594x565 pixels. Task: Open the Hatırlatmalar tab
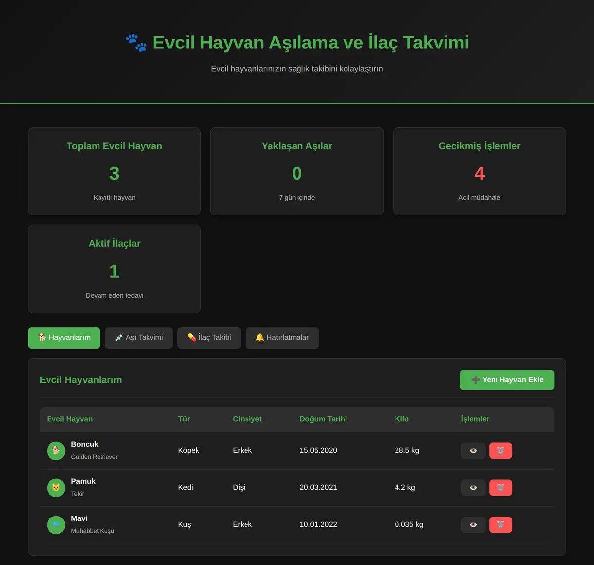click(x=282, y=338)
